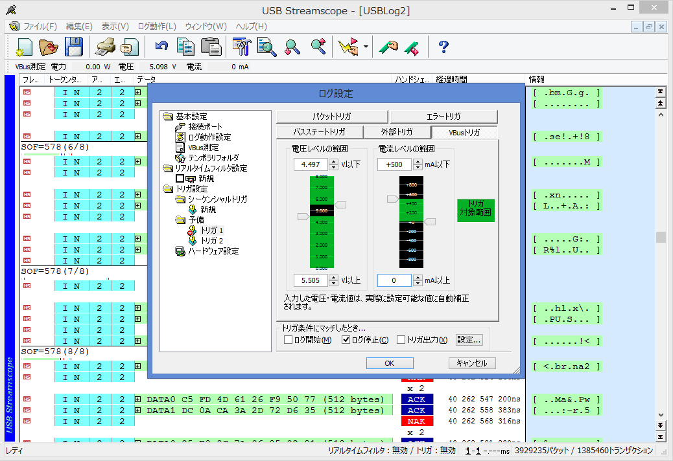Screen dimensions: 673x461
Task: Toggle the ログ開始(M) checkbox
Action: click(289, 340)
